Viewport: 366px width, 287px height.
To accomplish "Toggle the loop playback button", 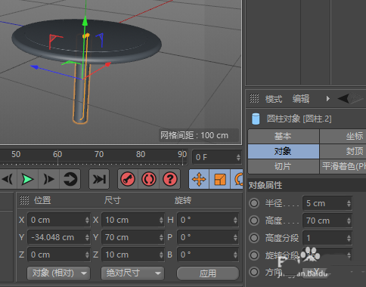I will pos(70,179).
